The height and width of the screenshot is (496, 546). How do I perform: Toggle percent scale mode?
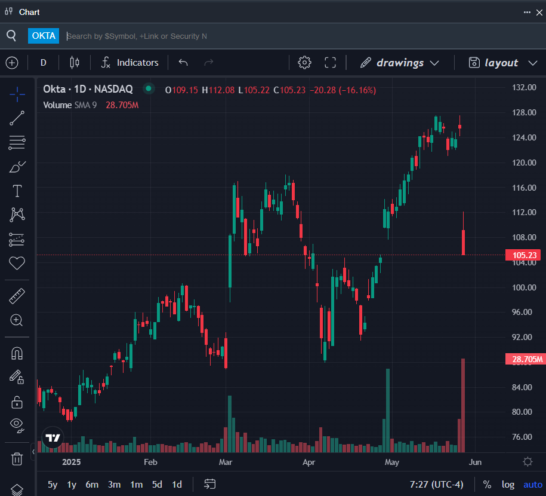coord(487,485)
